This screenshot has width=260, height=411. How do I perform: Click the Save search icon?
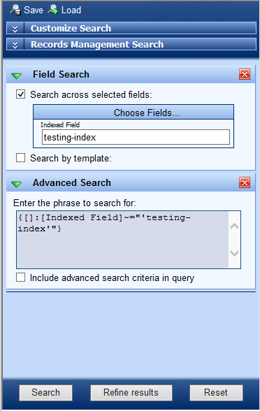[x=15, y=10]
